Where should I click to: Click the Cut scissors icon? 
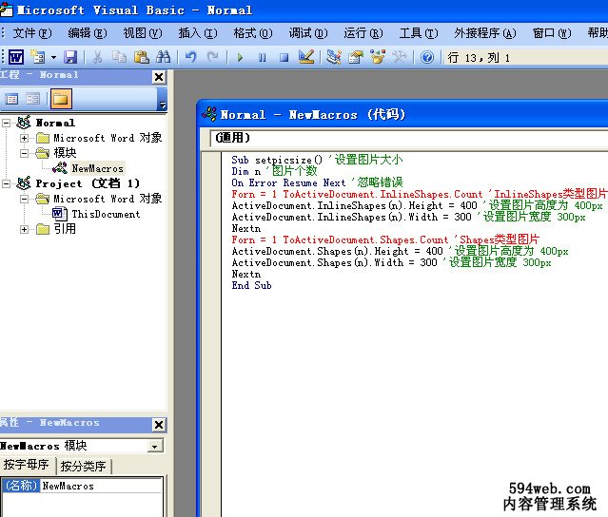click(x=97, y=57)
